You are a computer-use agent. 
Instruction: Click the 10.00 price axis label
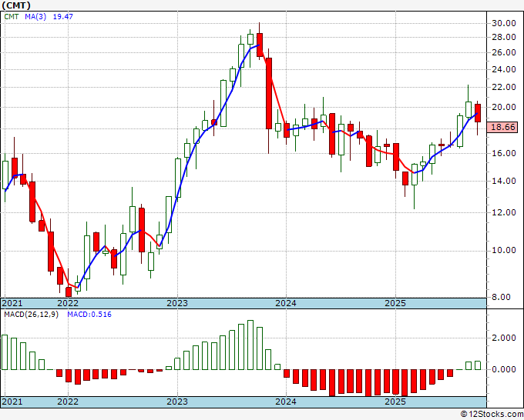coord(504,250)
